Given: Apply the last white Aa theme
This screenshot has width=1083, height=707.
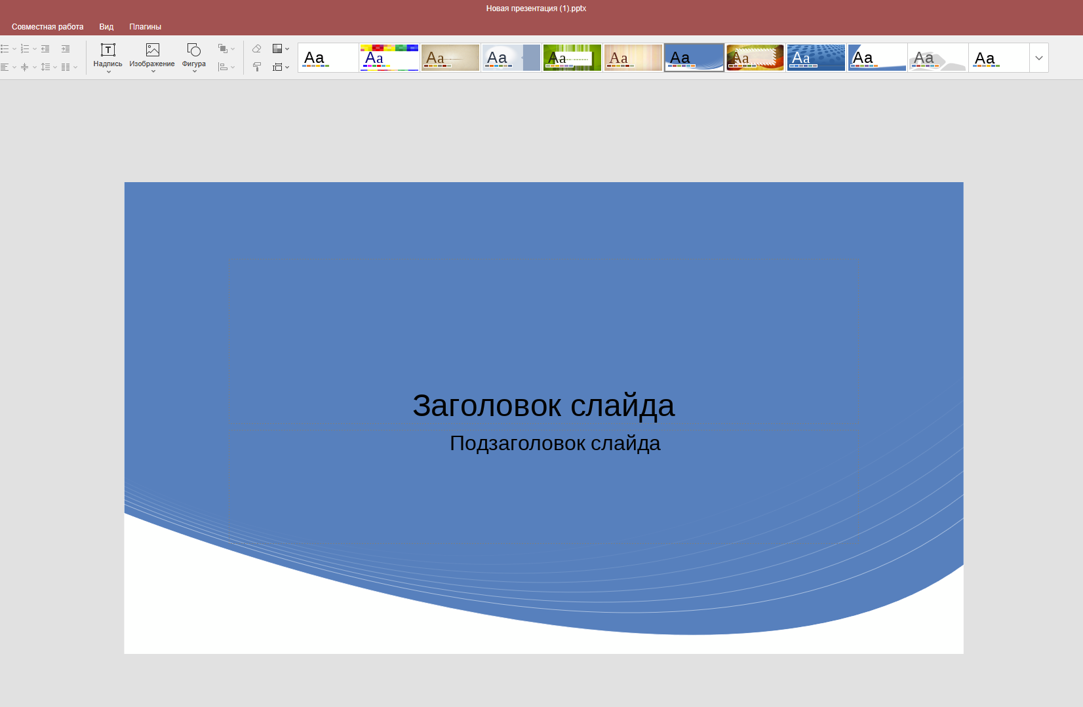Looking at the screenshot, I should coord(999,58).
